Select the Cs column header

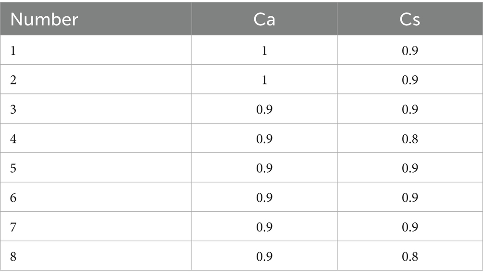pyautogui.click(x=410, y=19)
